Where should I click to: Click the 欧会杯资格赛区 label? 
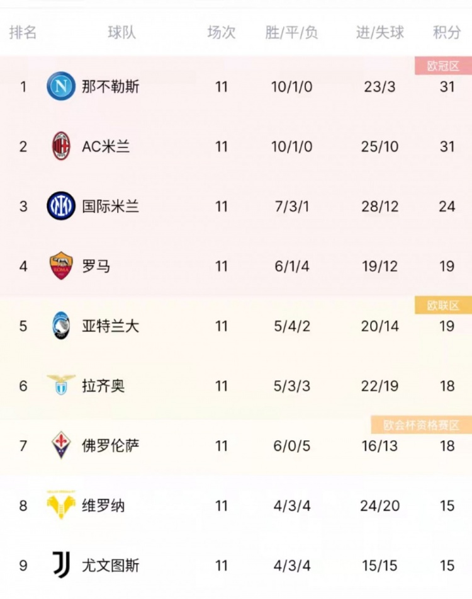pos(421,425)
